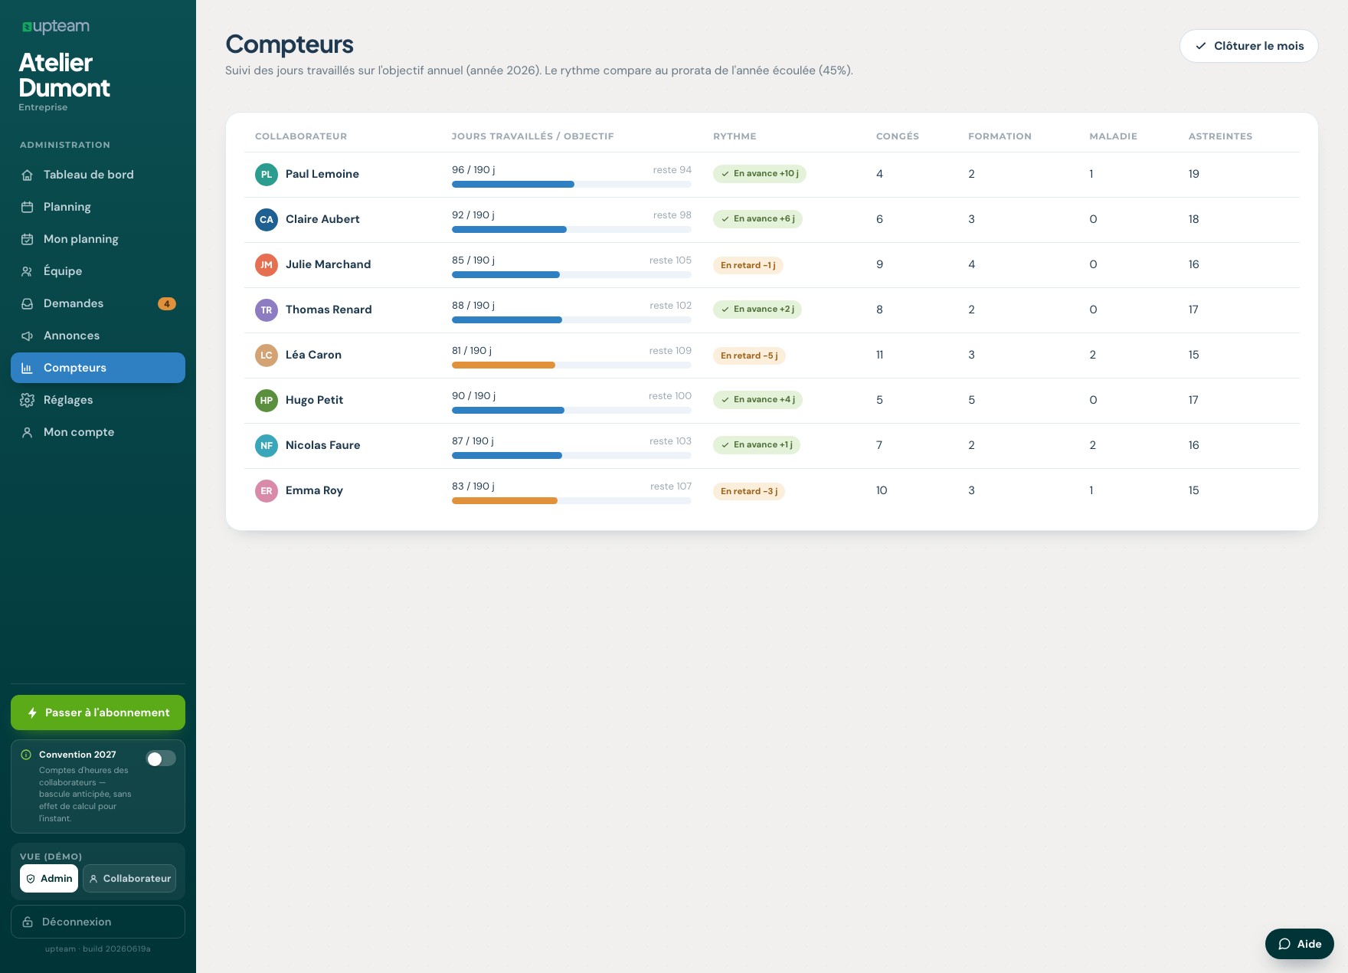Click the Demandes badge showing 4
Screen dimensions: 1348x973
pos(167,303)
